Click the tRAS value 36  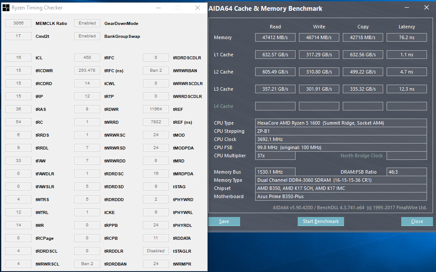point(18,109)
